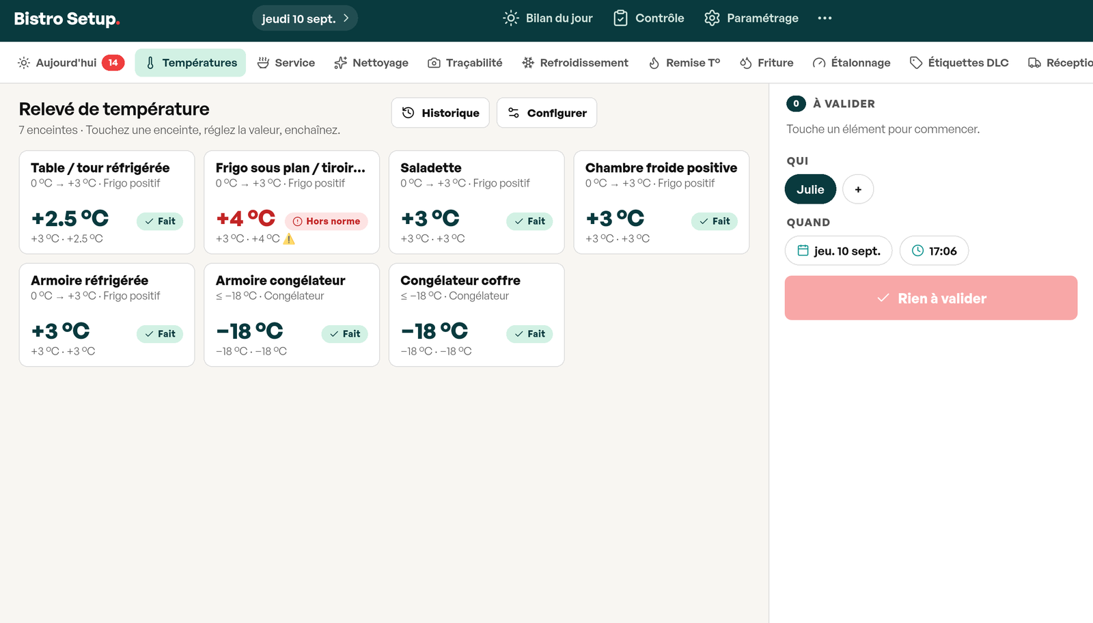
Task: Click the tag icon for Étiquettes DLC
Action: click(x=916, y=63)
